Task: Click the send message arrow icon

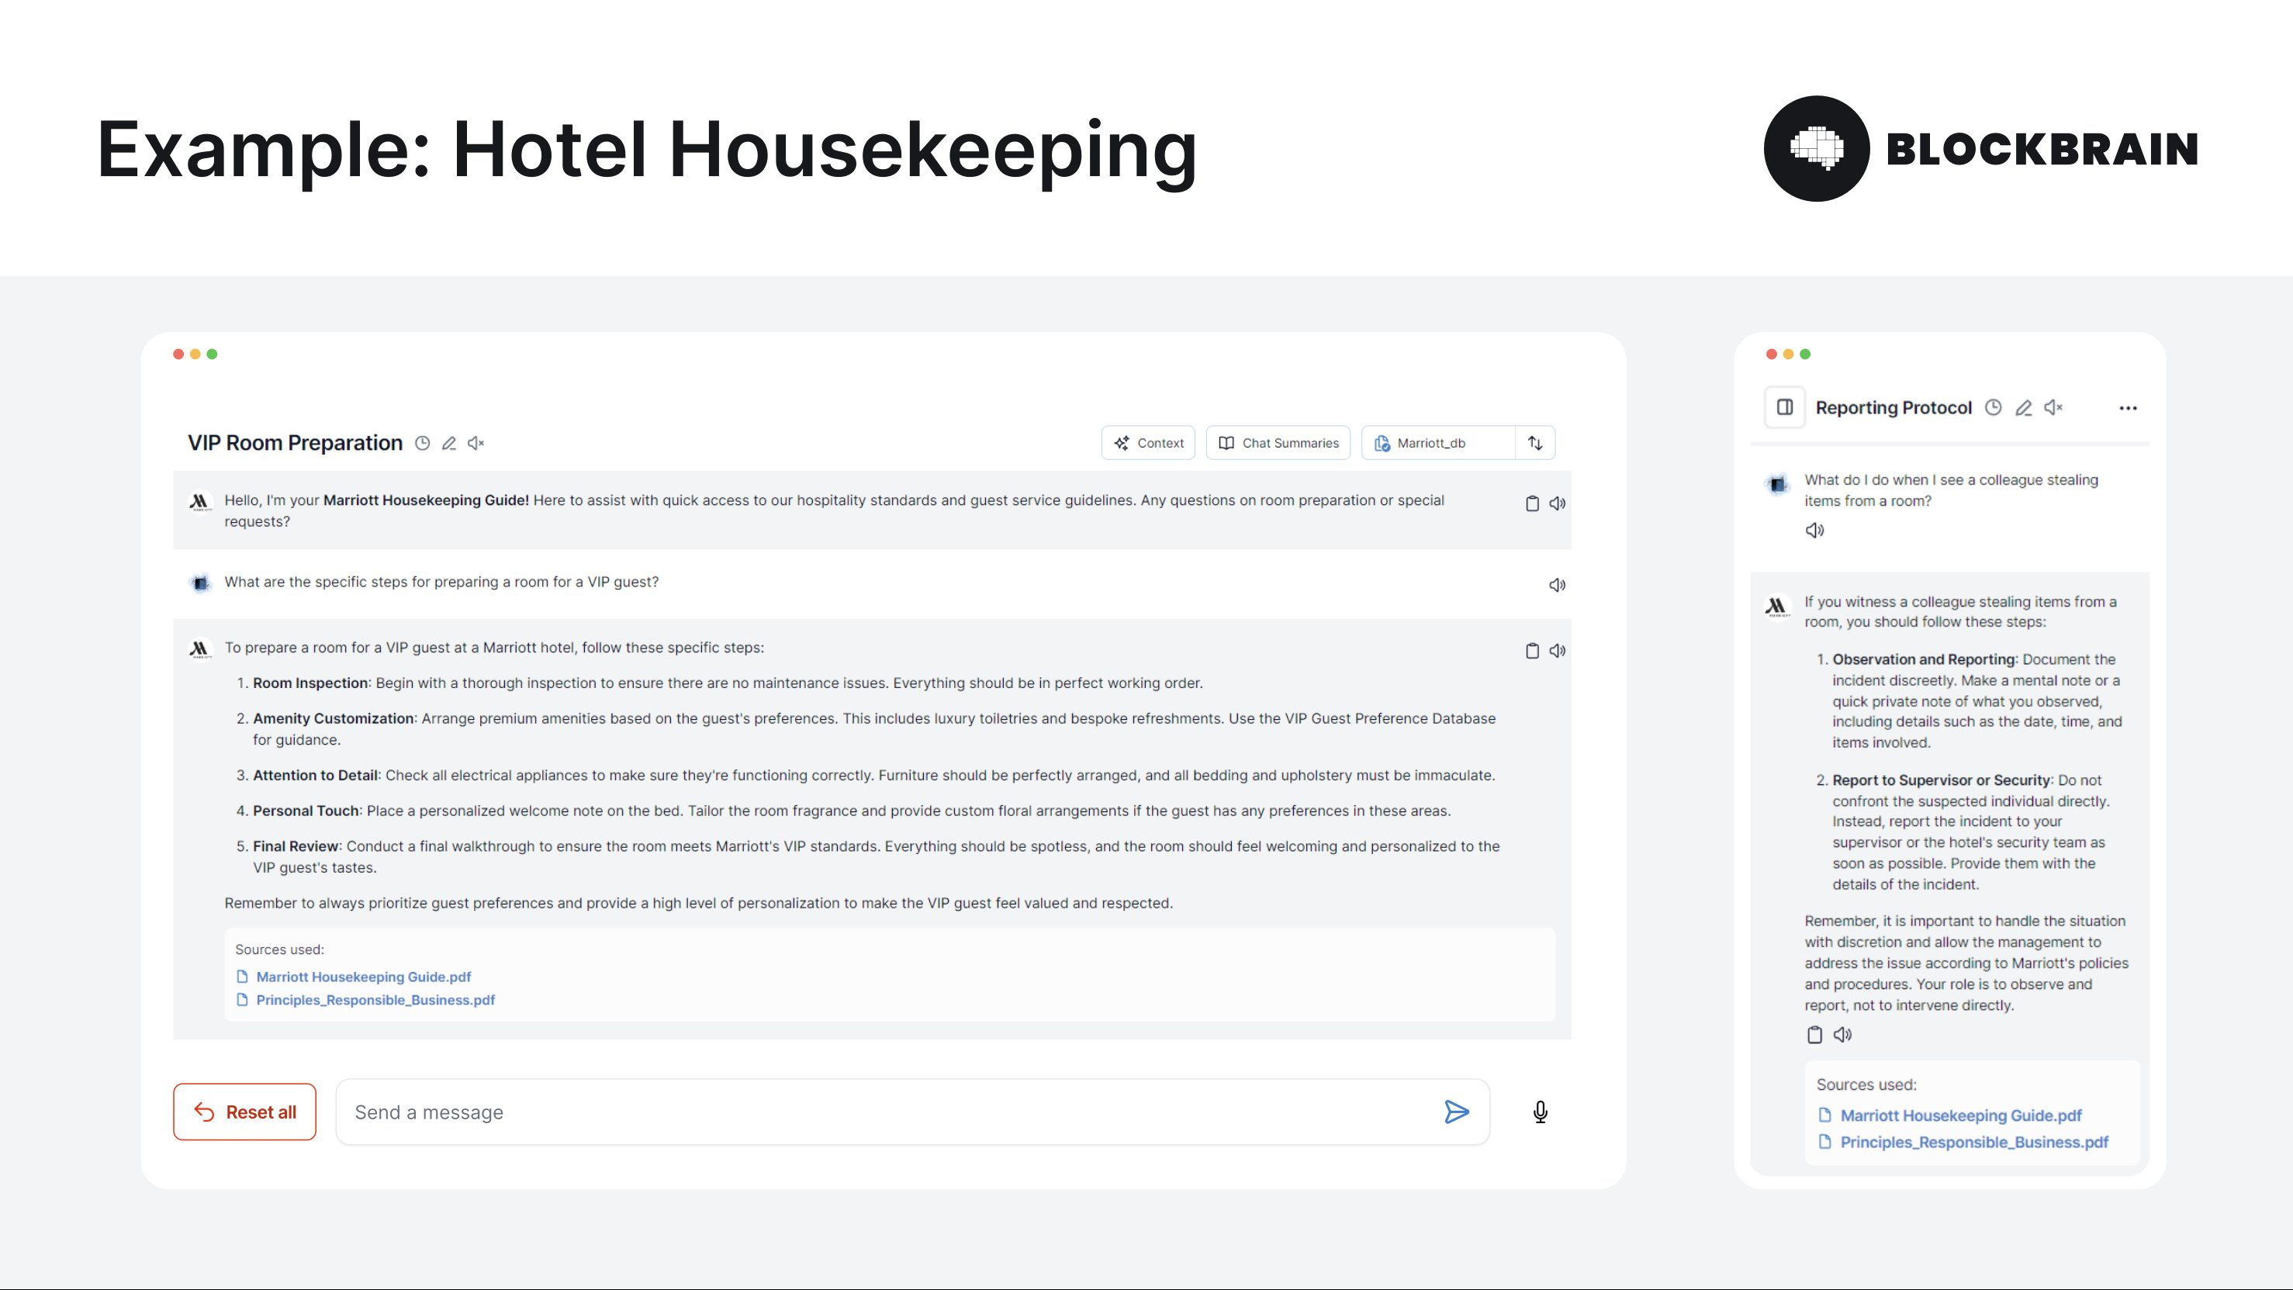Action: click(x=1455, y=1112)
